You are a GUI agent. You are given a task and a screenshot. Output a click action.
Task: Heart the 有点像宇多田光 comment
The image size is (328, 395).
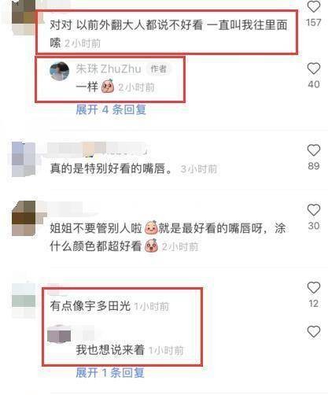[x=314, y=288]
